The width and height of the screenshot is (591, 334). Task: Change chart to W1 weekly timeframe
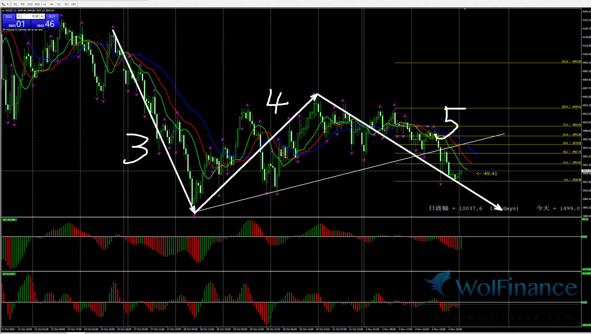(66, 4)
